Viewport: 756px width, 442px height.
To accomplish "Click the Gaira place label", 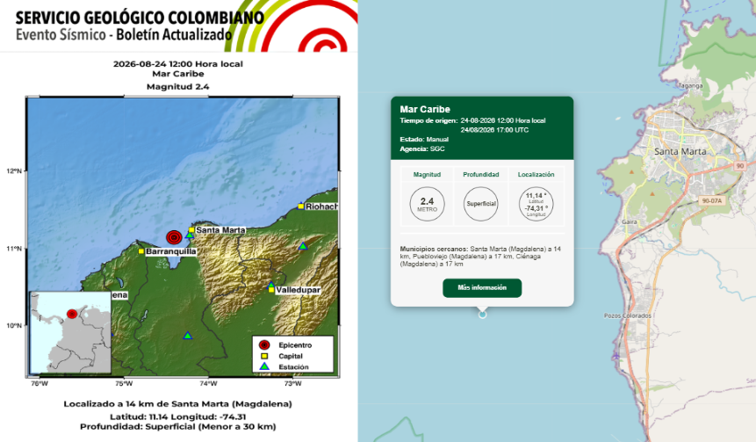I will (630, 222).
